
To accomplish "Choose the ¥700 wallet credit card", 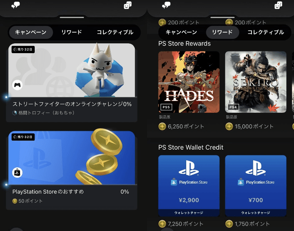I will [256, 186].
